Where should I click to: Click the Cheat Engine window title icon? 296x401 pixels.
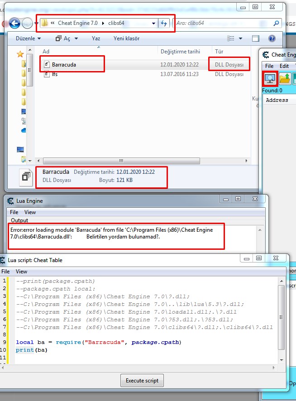click(266, 55)
